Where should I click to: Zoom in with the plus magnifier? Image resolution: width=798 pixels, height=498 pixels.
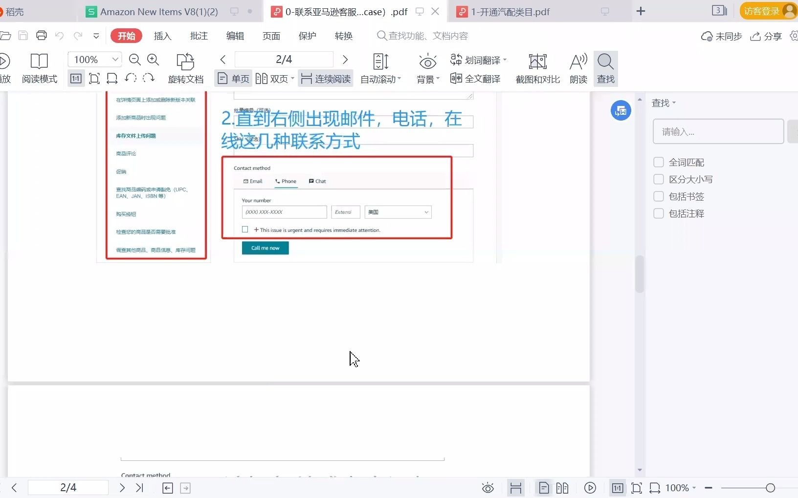pos(153,60)
